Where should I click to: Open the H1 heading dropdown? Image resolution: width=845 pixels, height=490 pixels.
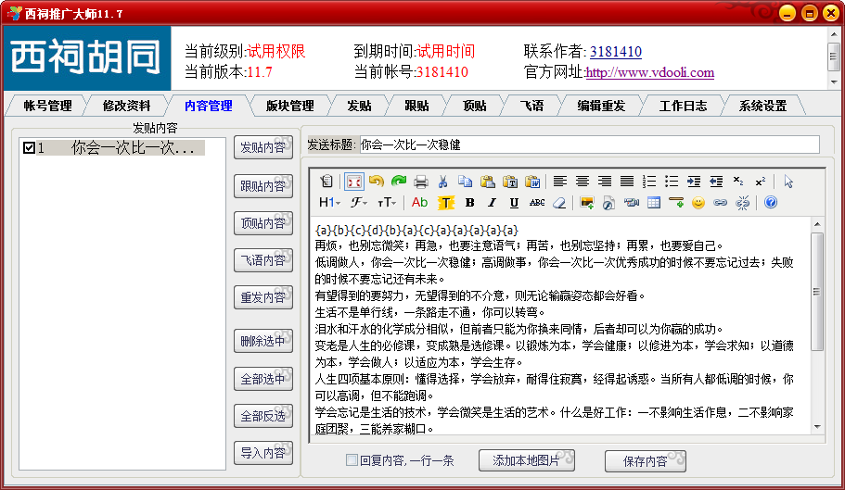point(330,203)
